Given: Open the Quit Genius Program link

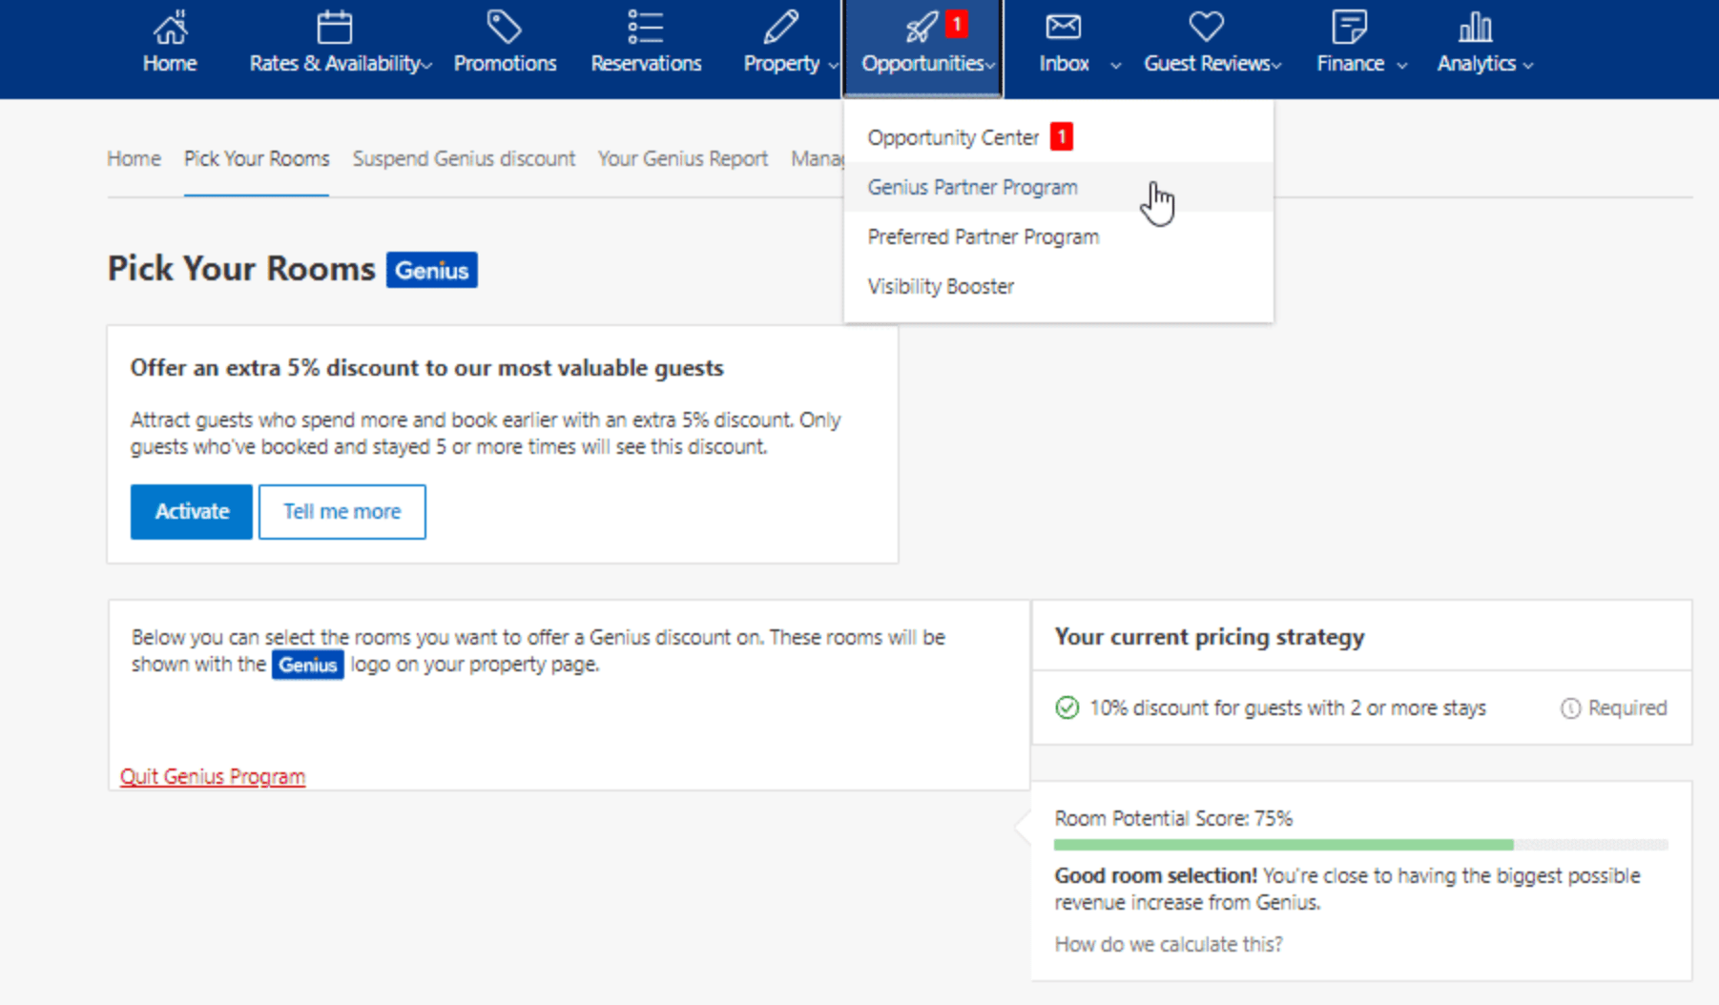Looking at the screenshot, I should click(212, 775).
